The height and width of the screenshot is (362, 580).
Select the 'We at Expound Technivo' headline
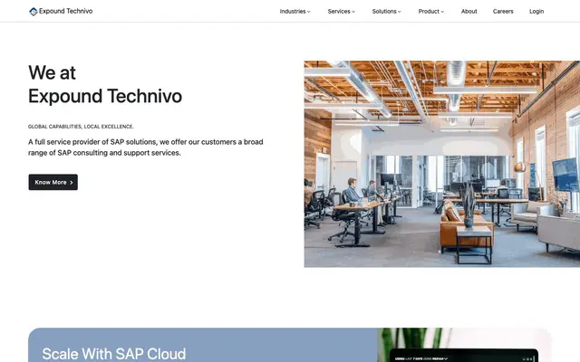(x=105, y=84)
